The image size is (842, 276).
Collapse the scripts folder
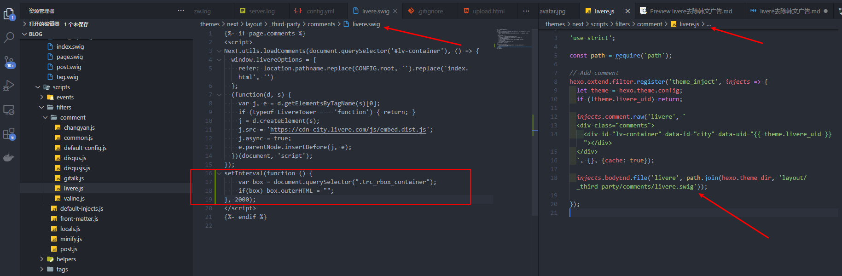[38, 87]
